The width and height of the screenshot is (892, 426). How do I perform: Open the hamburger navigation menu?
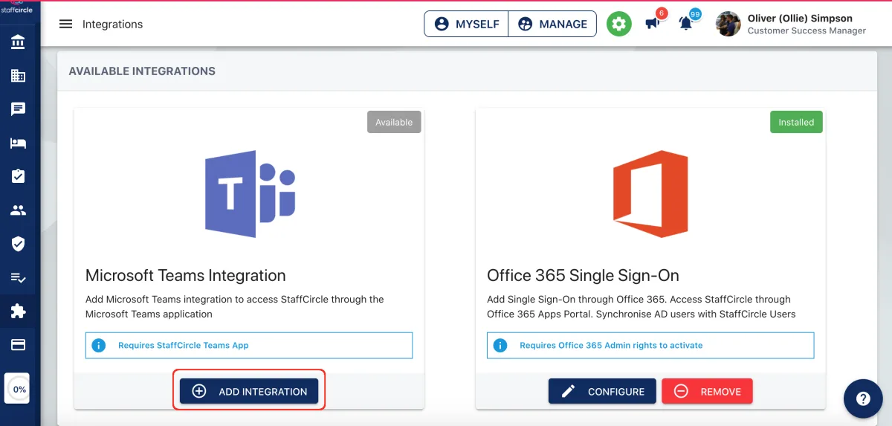coord(65,24)
